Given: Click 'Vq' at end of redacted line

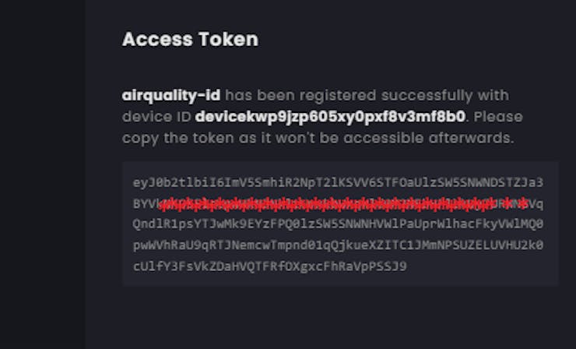Looking at the screenshot, I should (x=536, y=204).
